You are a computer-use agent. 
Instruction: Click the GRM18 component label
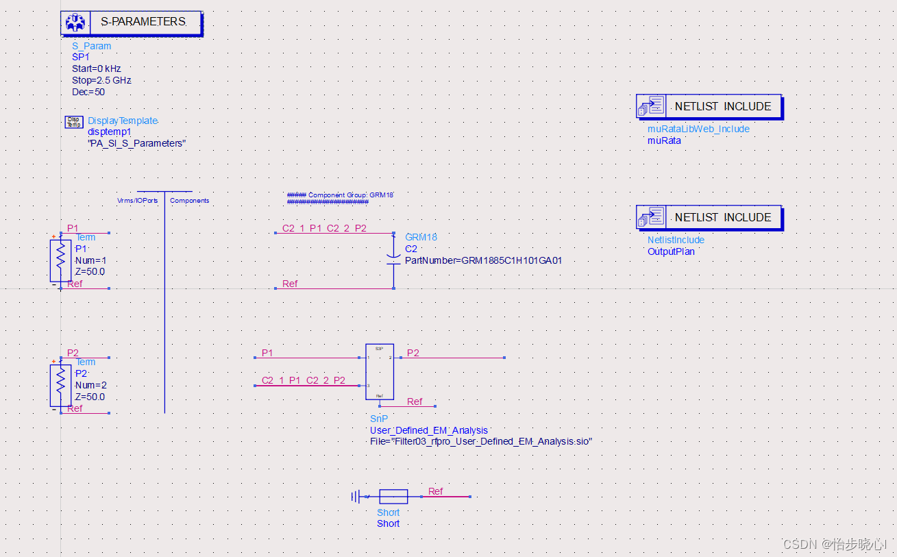(x=421, y=237)
